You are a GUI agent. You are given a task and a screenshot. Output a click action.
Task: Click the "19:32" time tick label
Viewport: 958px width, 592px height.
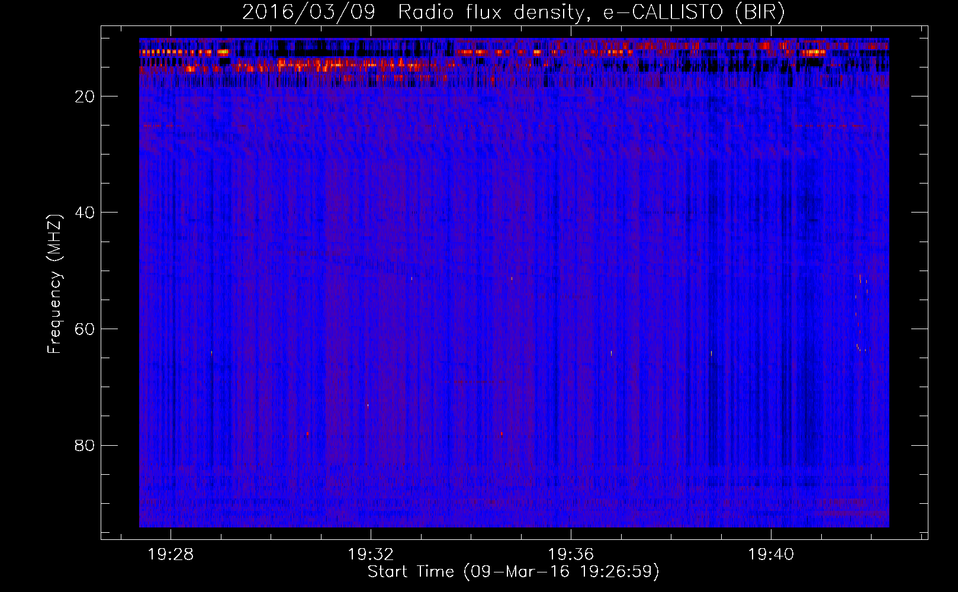click(371, 555)
